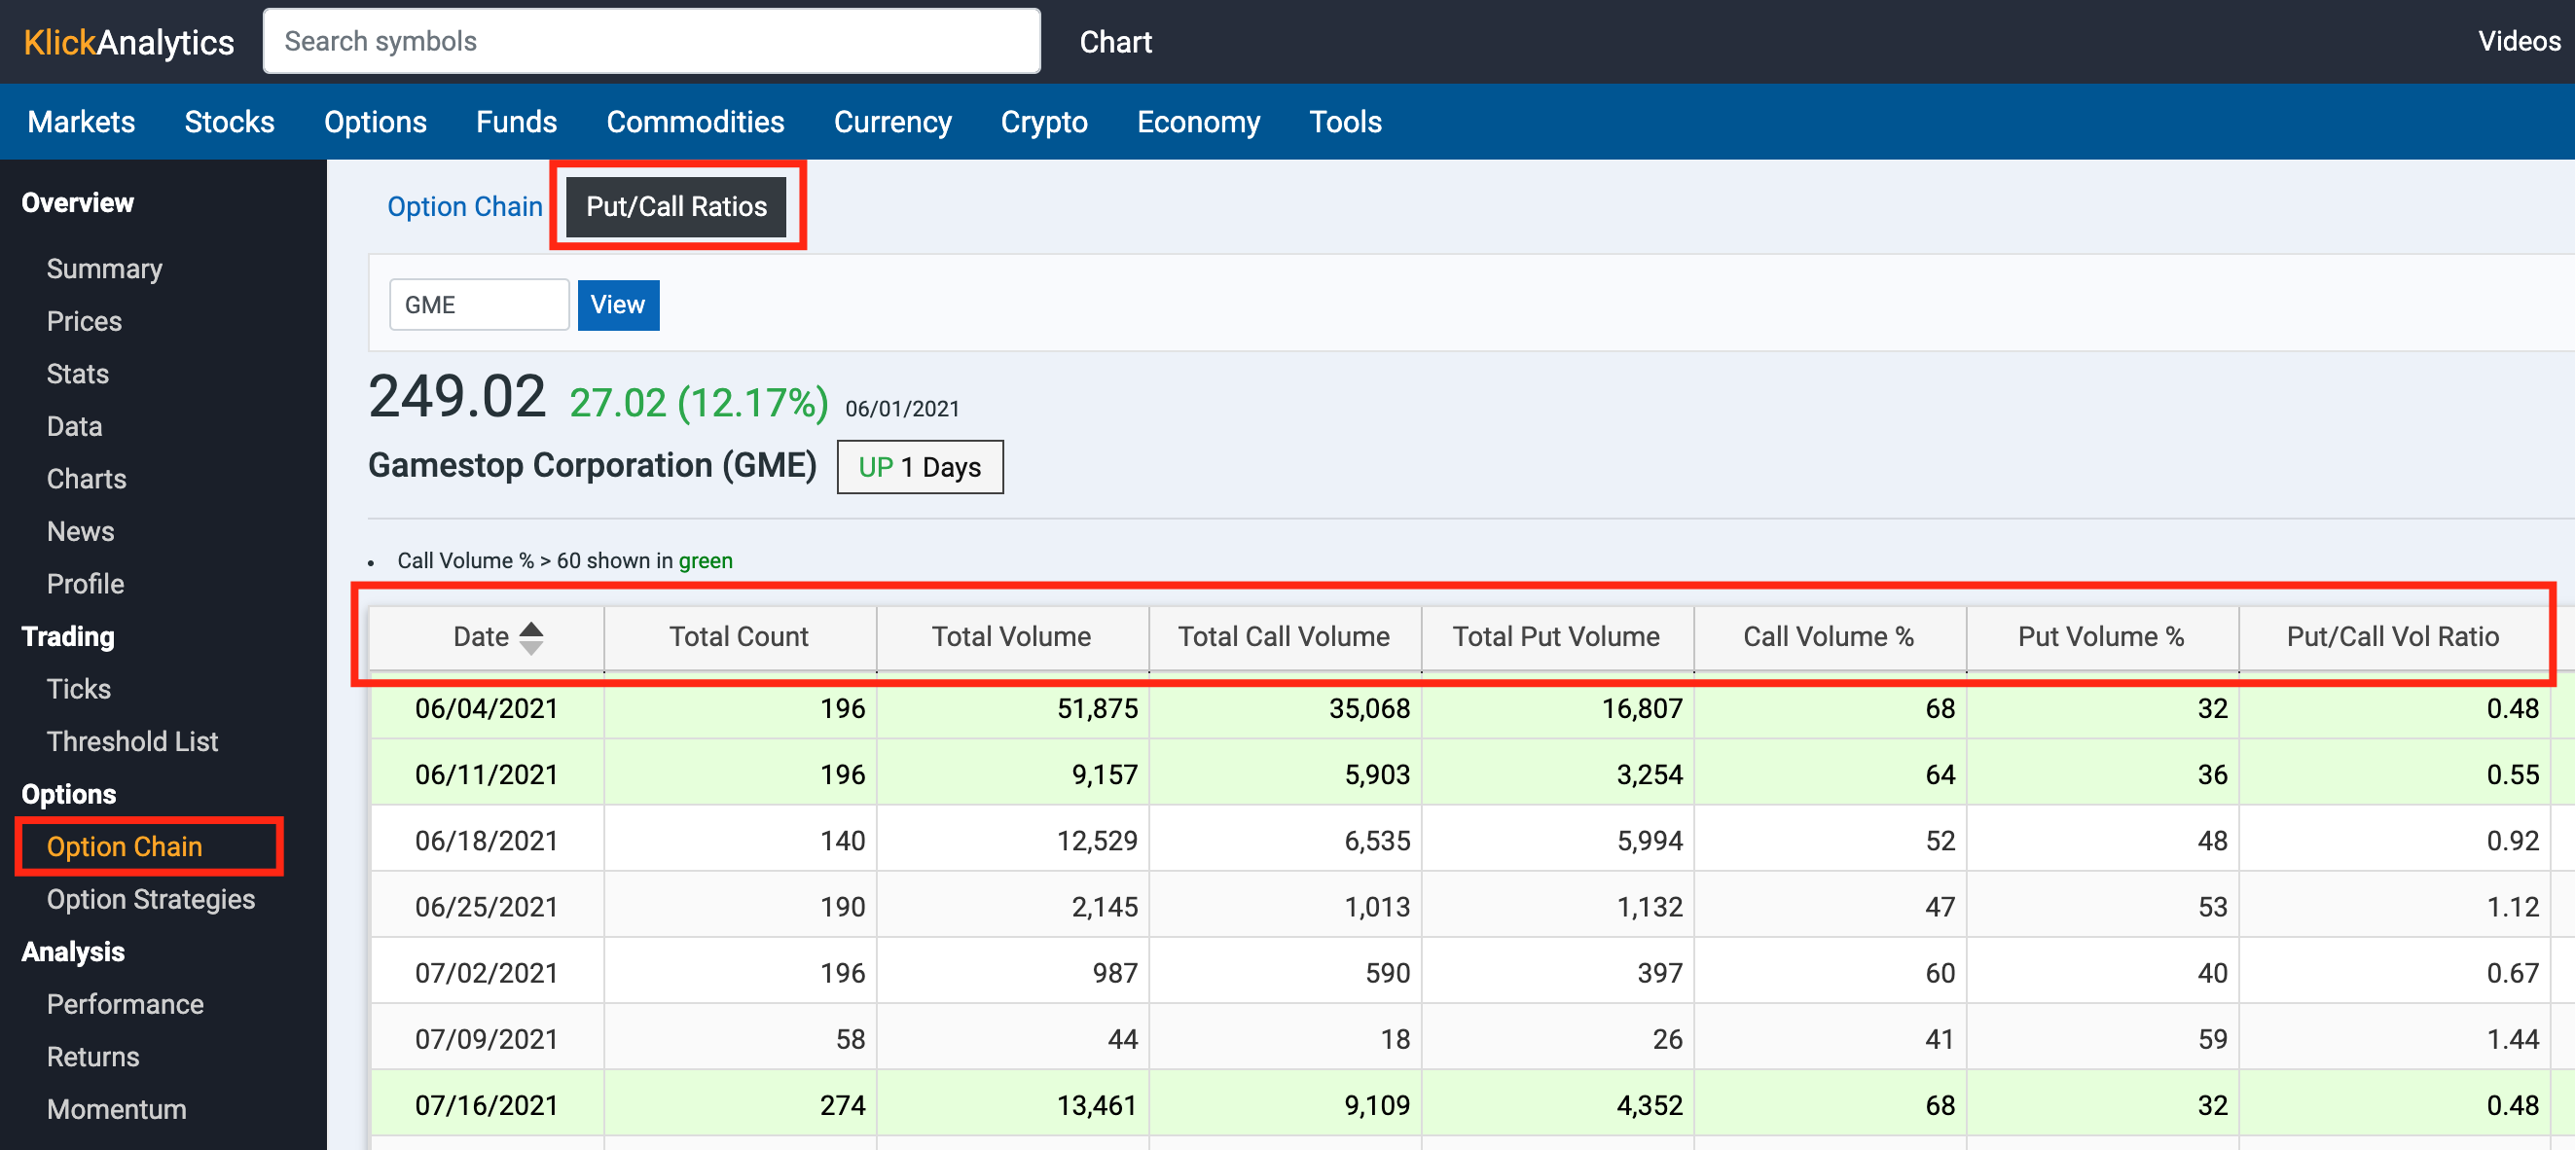
Task: Click the GME symbol input box
Action: (x=479, y=305)
